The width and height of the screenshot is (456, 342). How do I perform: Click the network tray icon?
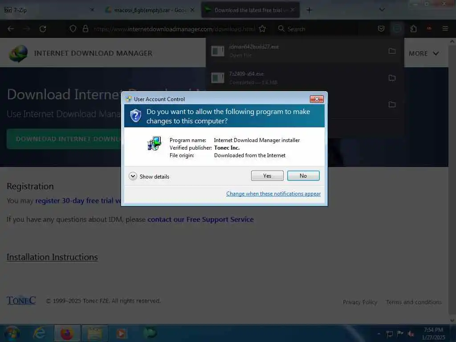click(390, 334)
